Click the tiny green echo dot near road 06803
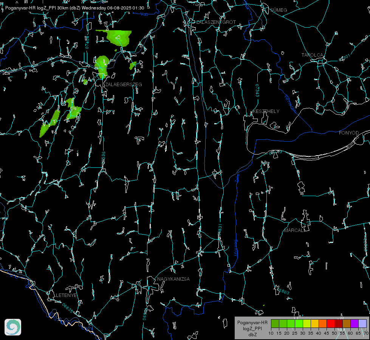Image resolution: width=370 pixels, height=340 pixels. click(x=264, y=305)
